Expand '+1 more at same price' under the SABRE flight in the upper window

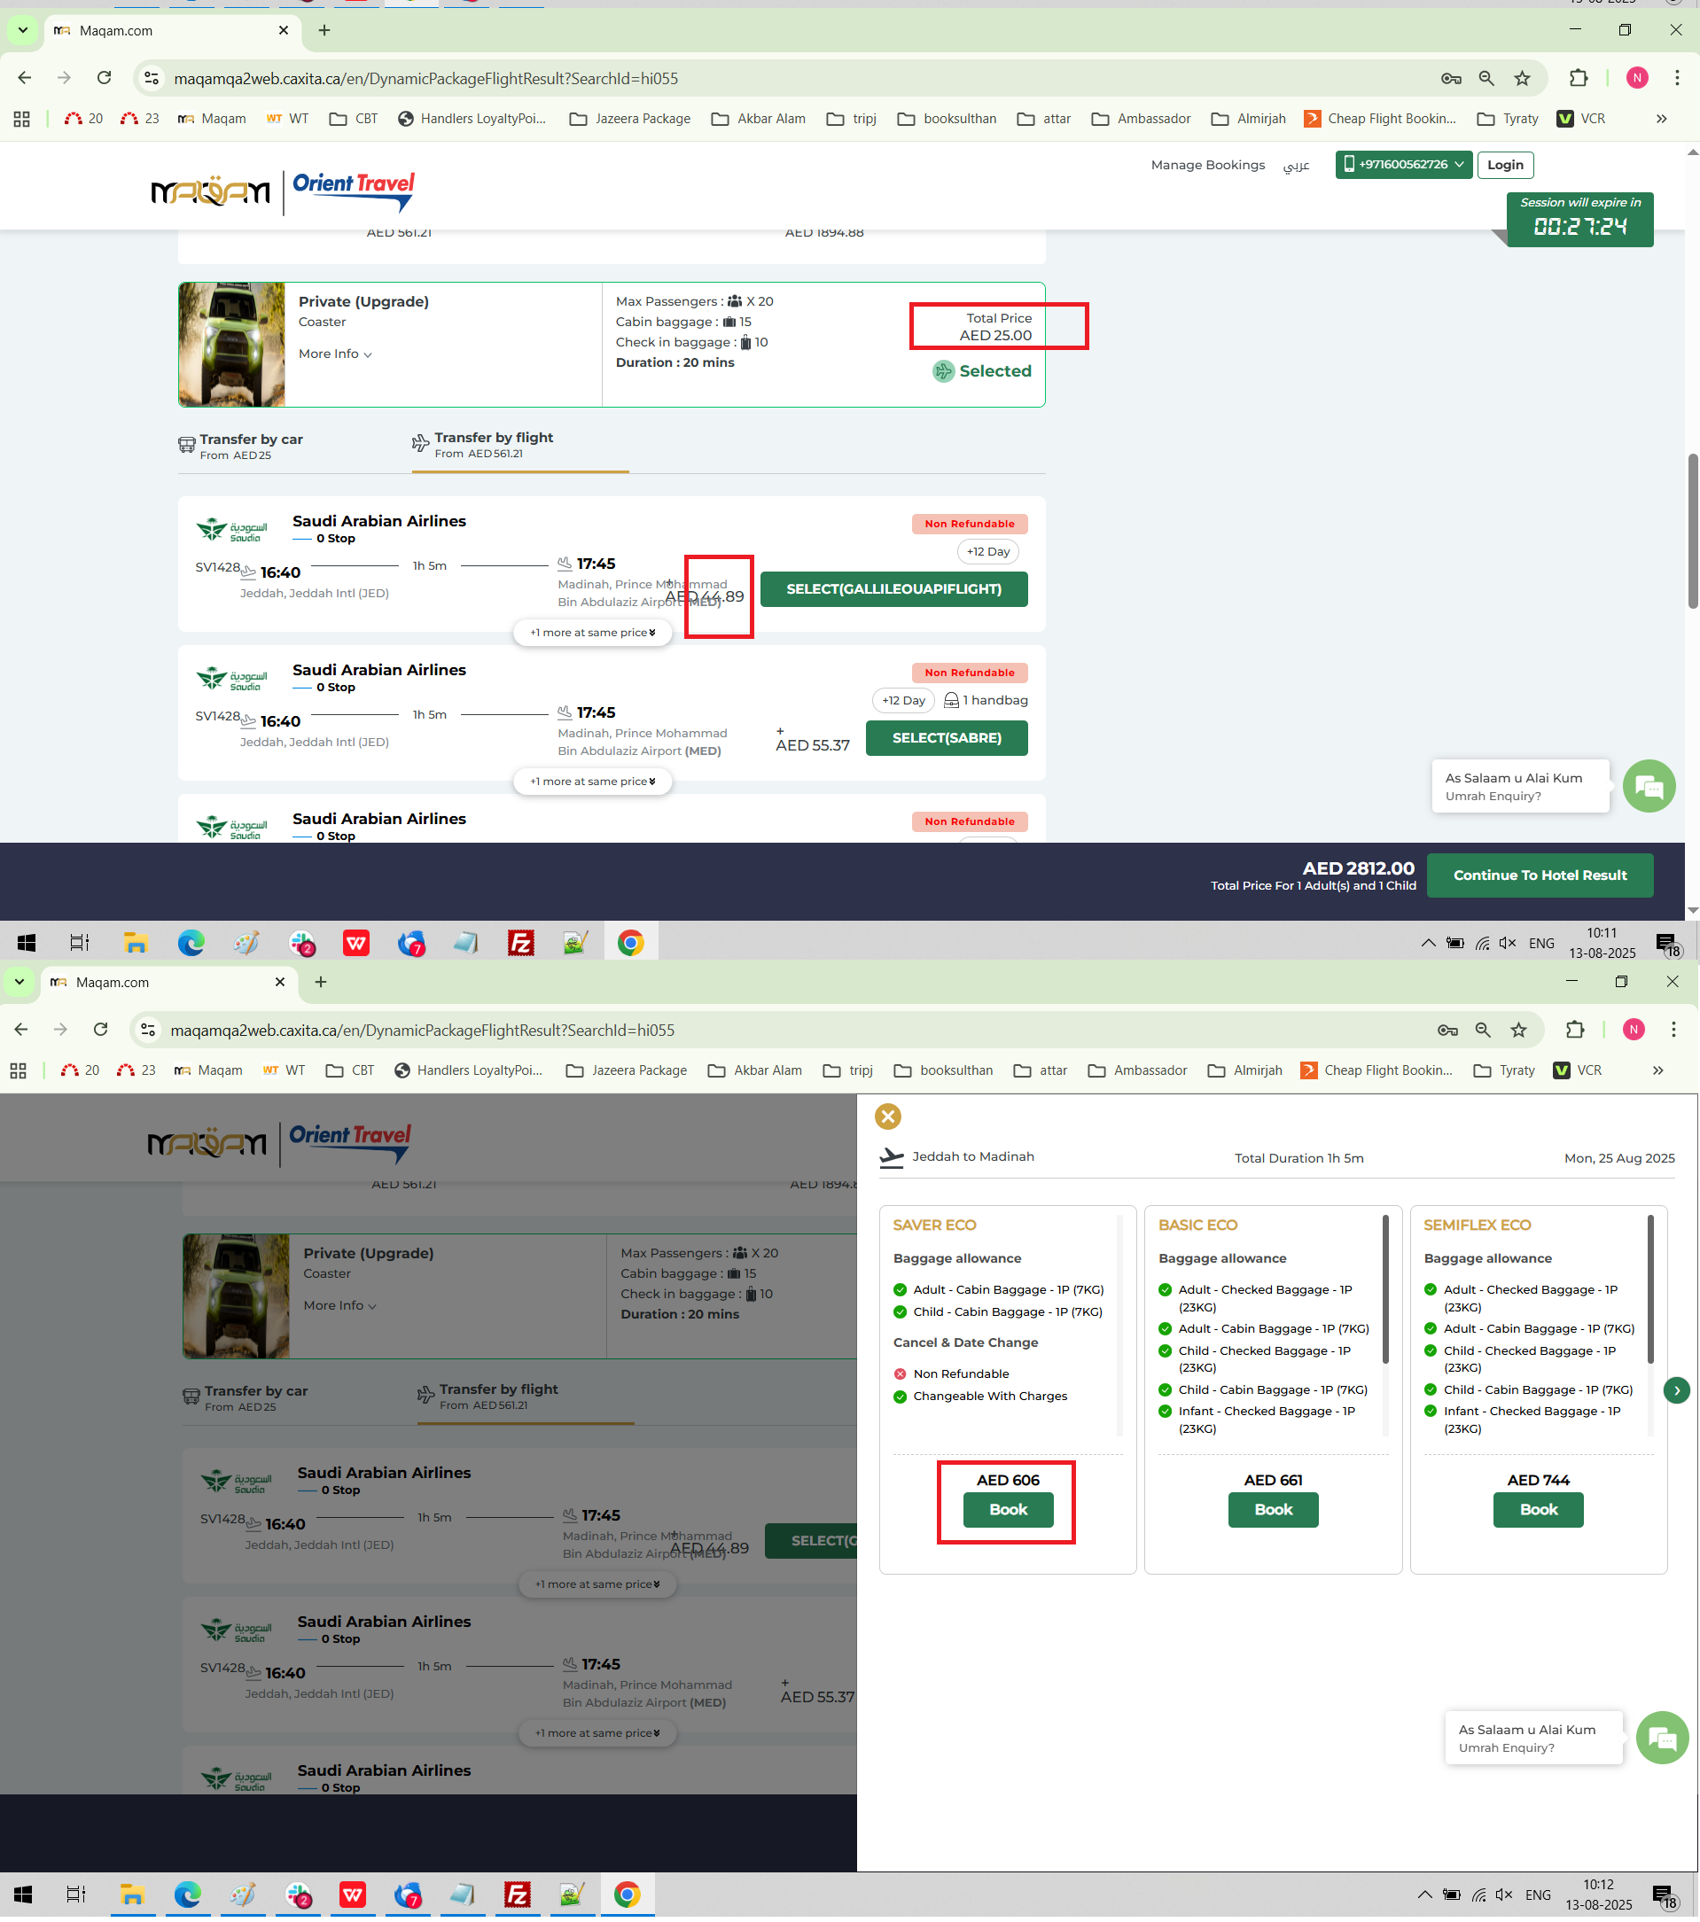point(592,782)
